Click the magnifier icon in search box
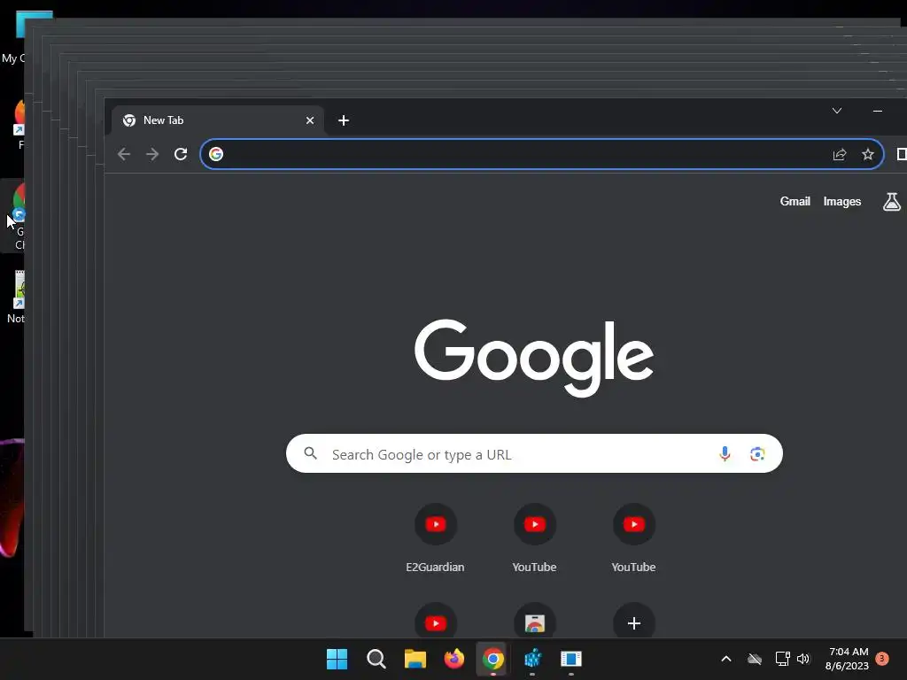 tap(311, 453)
